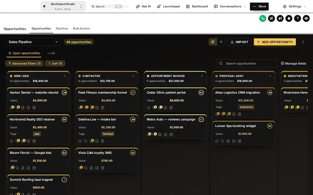313x195 pixels.
Task: Open Peak Fitness card tags icon
Action: [x=86, y=108]
